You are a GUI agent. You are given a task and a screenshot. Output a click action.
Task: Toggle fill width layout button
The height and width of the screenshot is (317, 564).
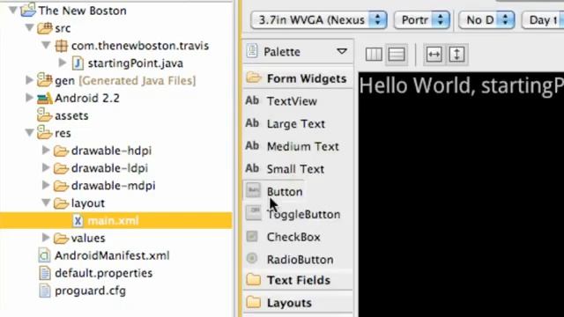click(x=434, y=55)
